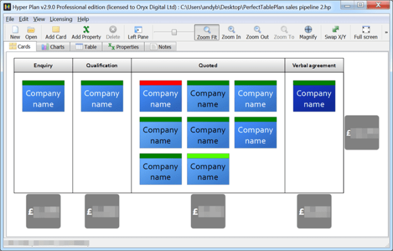Image resolution: width=393 pixels, height=251 pixels.
Task: Add a new card with Add Card
Action: pos(55,33)
